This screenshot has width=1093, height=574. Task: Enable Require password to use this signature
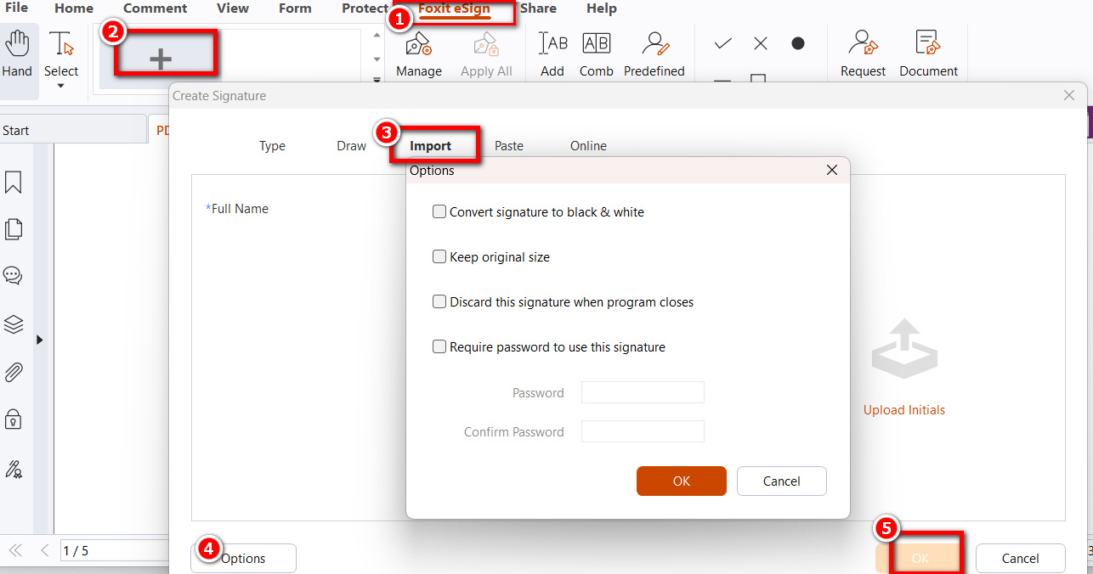tap(439, 346)
